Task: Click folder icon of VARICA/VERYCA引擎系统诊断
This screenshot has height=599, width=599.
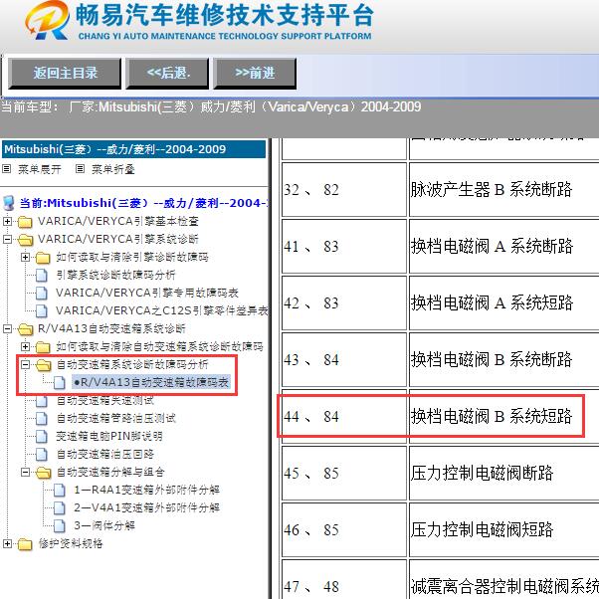Action: coord(25,240)
